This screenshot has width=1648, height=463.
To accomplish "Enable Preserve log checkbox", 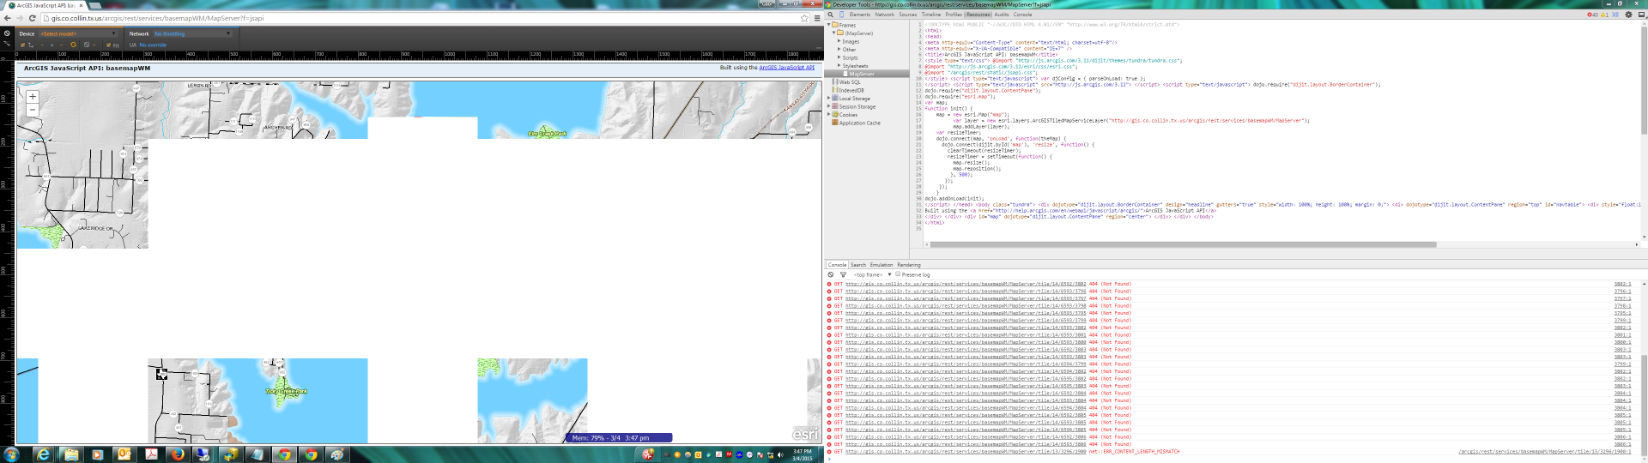I will coord(898,274).
